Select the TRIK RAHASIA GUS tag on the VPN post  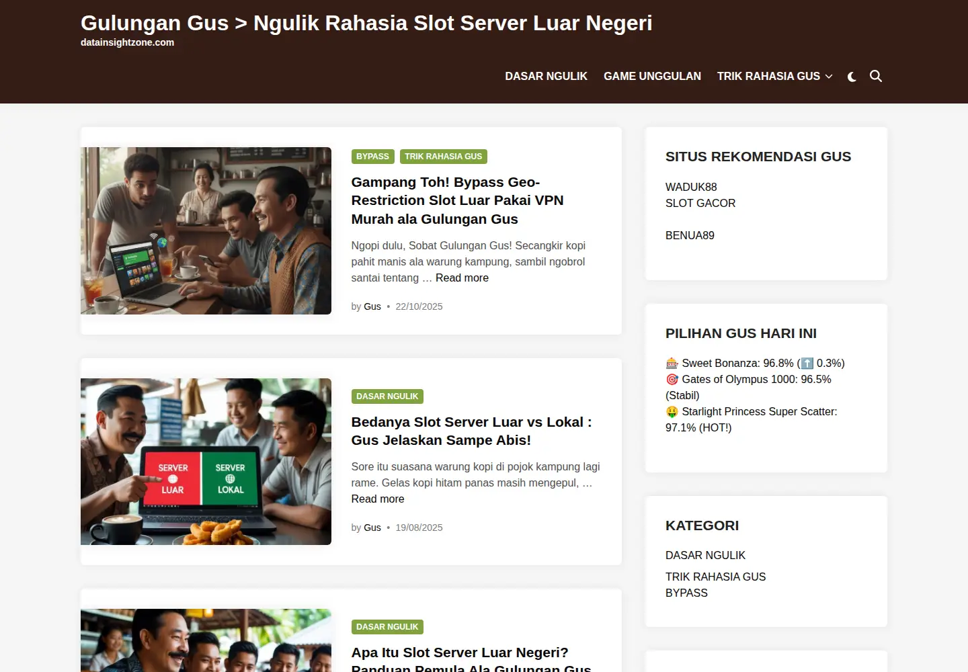coord(443,157)
